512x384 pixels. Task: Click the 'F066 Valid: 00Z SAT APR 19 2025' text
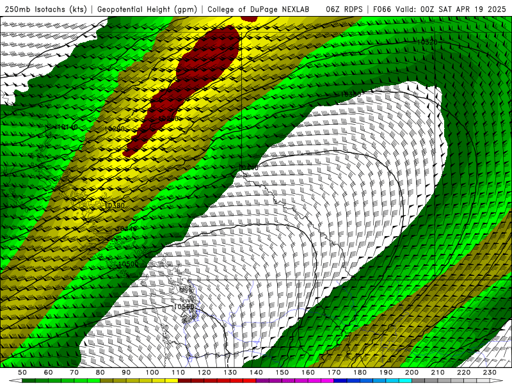click(439, 9)
